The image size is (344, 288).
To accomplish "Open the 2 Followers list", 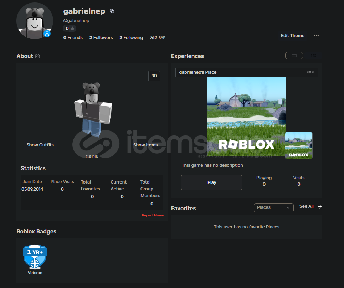I will click(101, 38).
